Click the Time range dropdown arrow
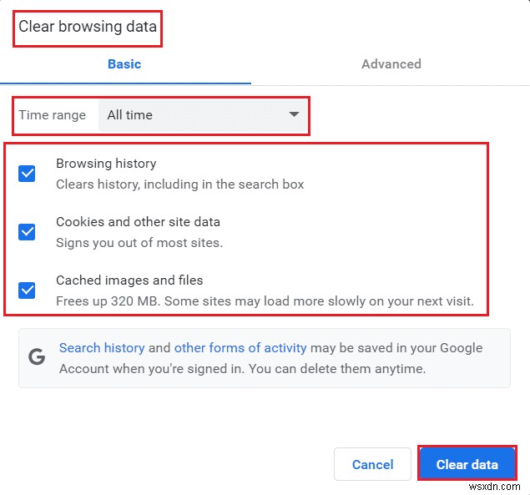Image resolution: width=530 pixels, height=495 pixels. 294,115
